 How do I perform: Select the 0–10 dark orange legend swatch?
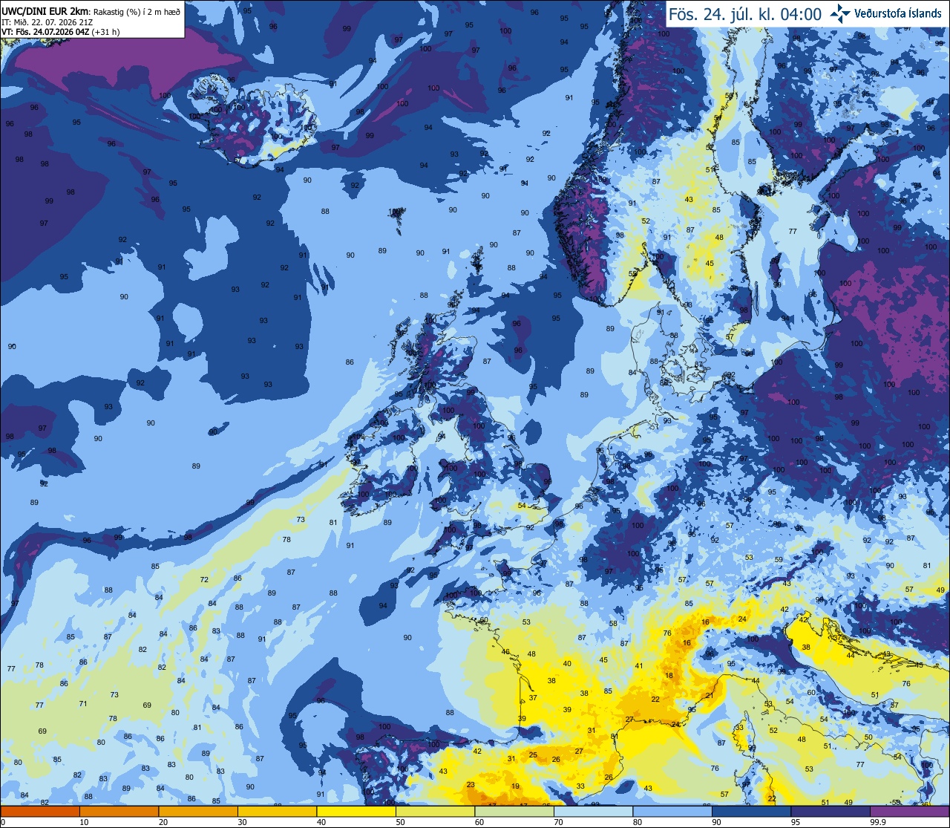pos(41,811)
